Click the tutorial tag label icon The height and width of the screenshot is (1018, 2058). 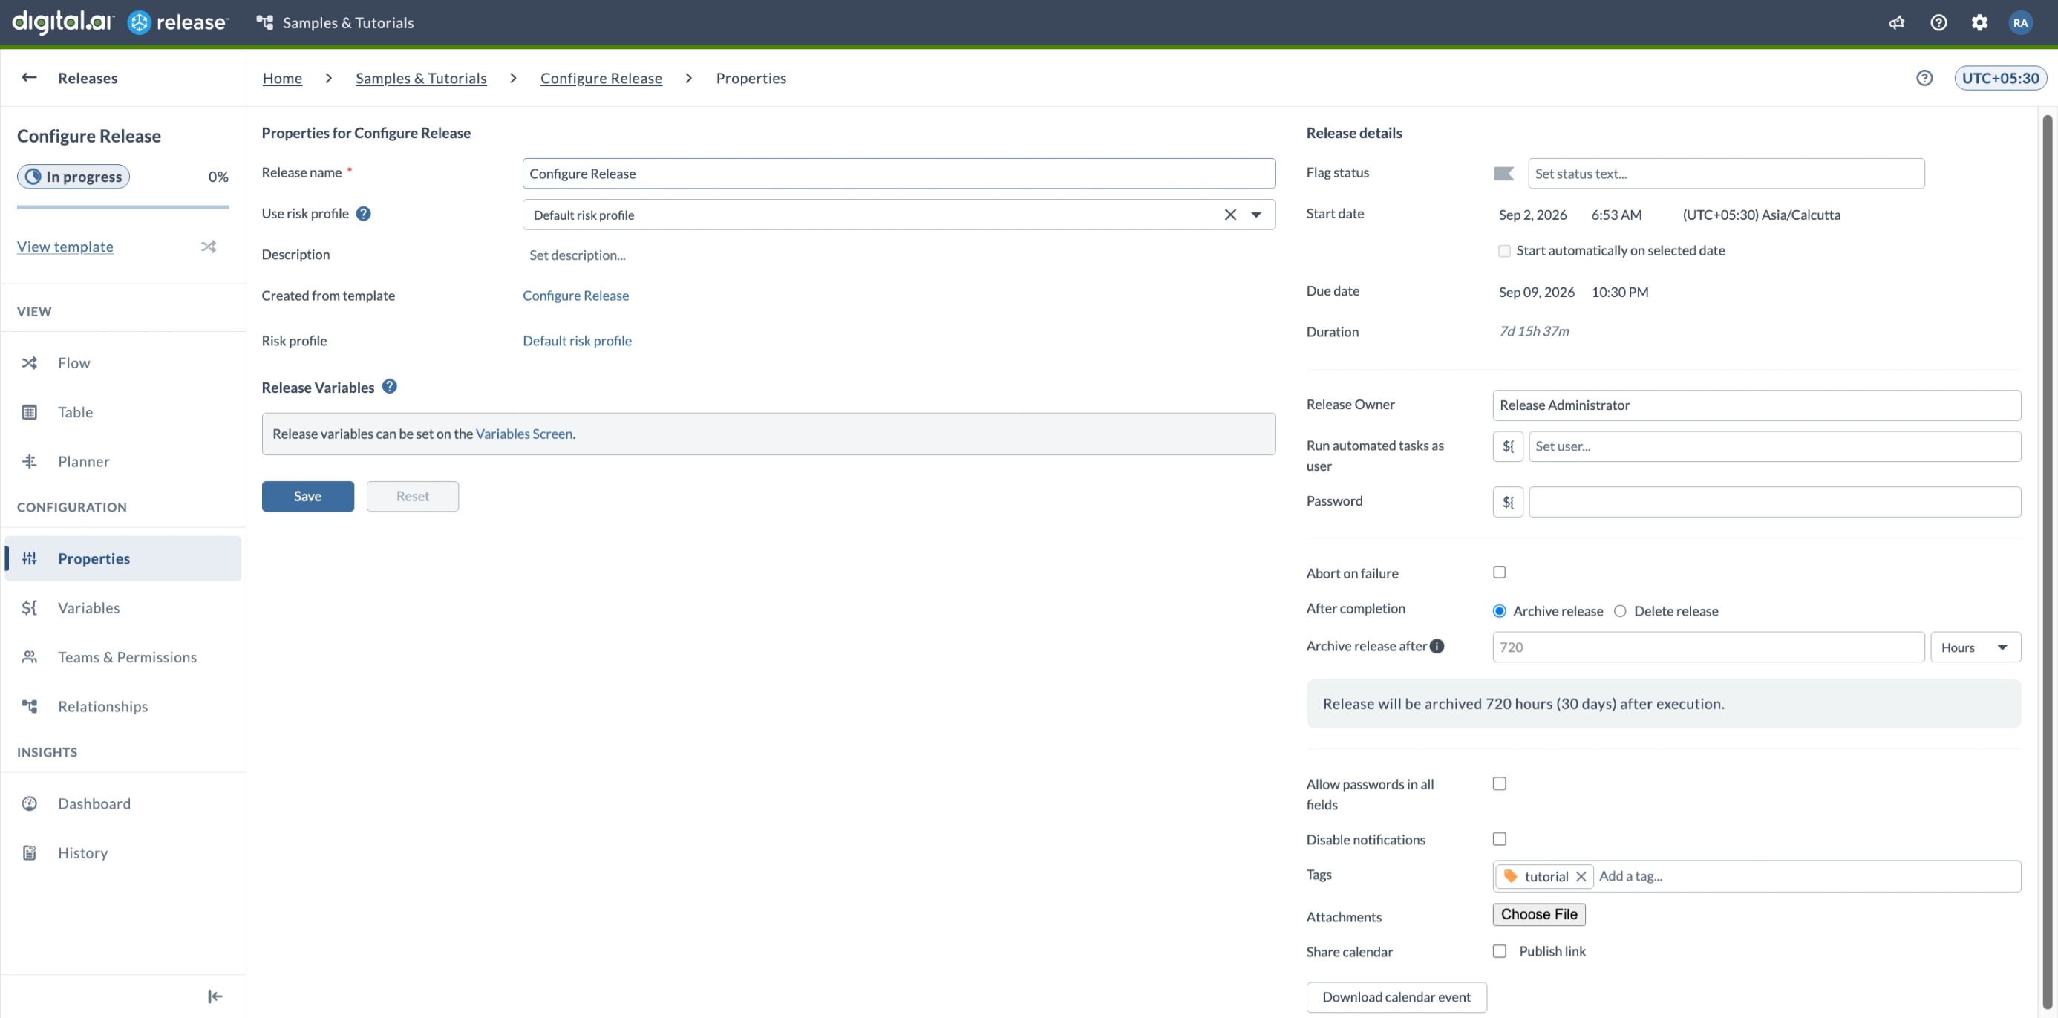click(x=1510, y=875)
